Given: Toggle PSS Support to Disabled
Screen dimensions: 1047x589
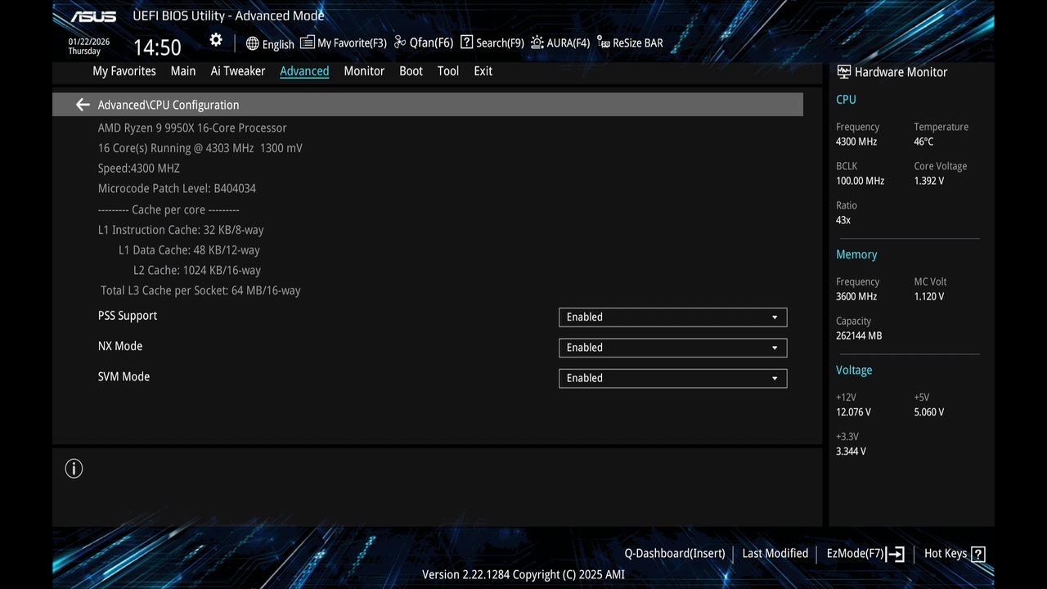Looking at the screenshot, I should [x=672, y=317].
